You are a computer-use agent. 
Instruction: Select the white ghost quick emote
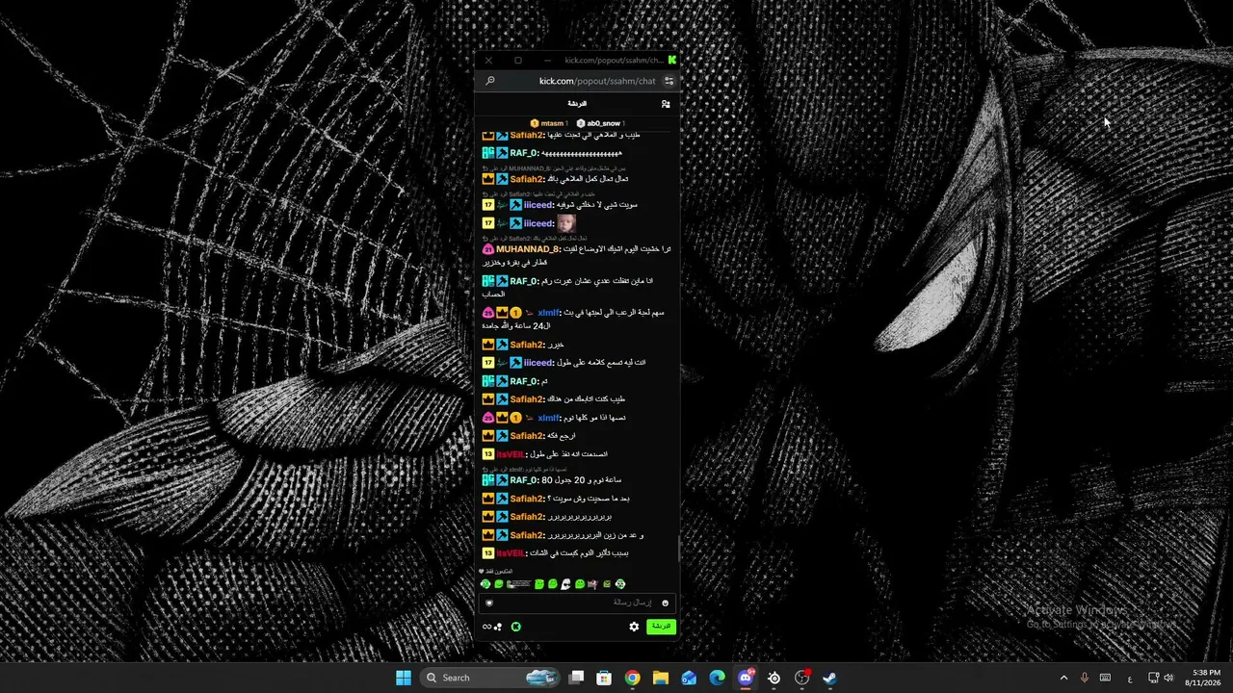click(x=566, y=584)
